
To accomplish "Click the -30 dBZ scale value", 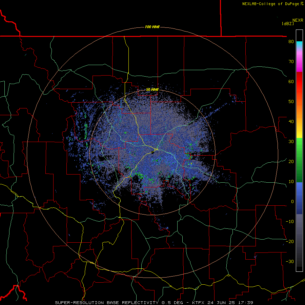I will click(290, 261).
